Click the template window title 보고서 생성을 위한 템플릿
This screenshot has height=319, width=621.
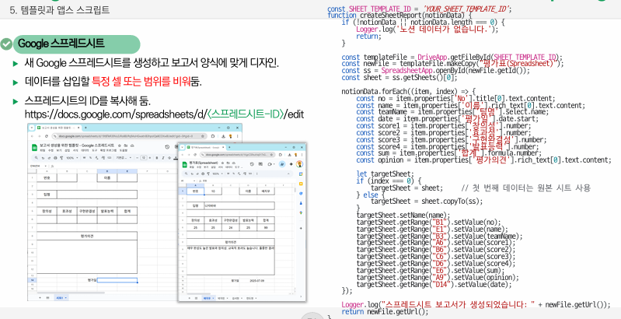pyautogui.click(x=76, y=145)
